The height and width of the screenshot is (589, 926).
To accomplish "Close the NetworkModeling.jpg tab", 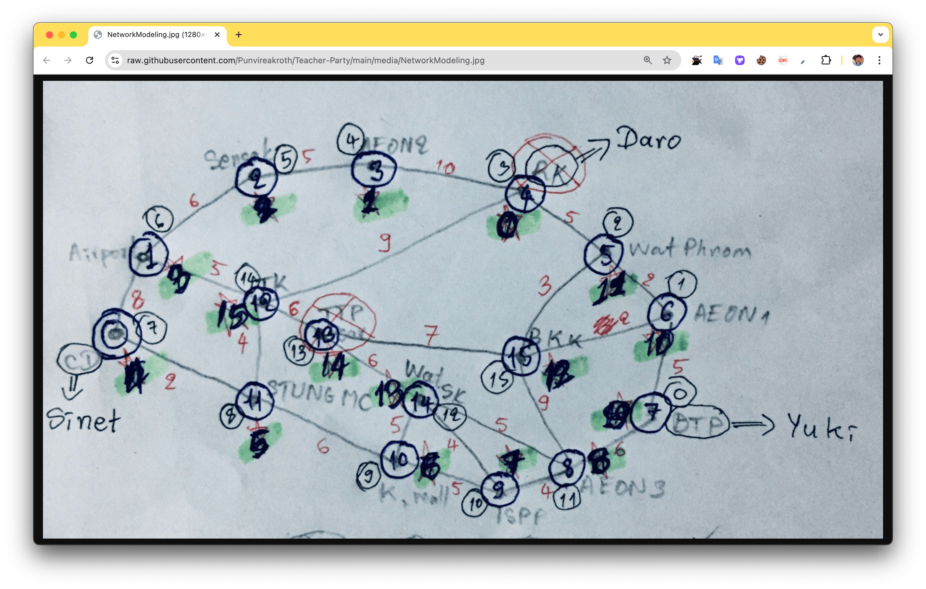I will point(217,35).
